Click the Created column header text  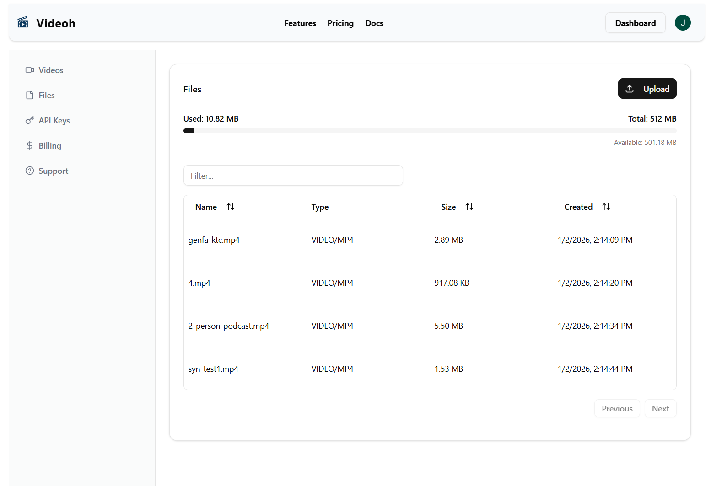click(578, 207)
